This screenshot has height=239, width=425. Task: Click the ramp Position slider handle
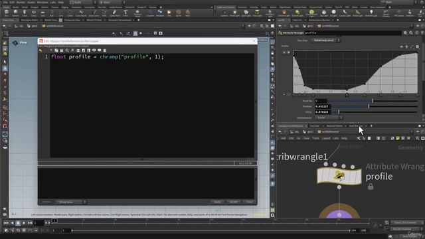[369, 106]
